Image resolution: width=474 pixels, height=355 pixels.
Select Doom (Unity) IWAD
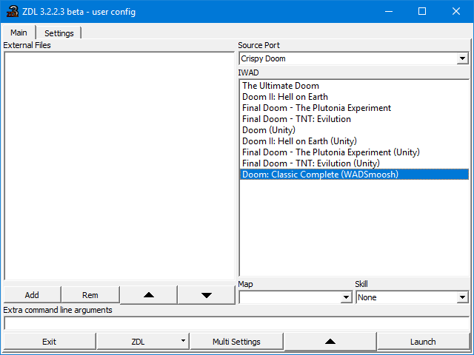pyautogui.click(x=354, y=130)
